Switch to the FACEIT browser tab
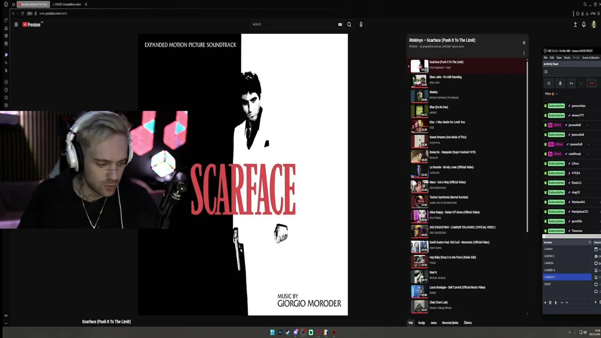Image resolution: width=601 pixels, height=338 pixels. tap(67, 4)
